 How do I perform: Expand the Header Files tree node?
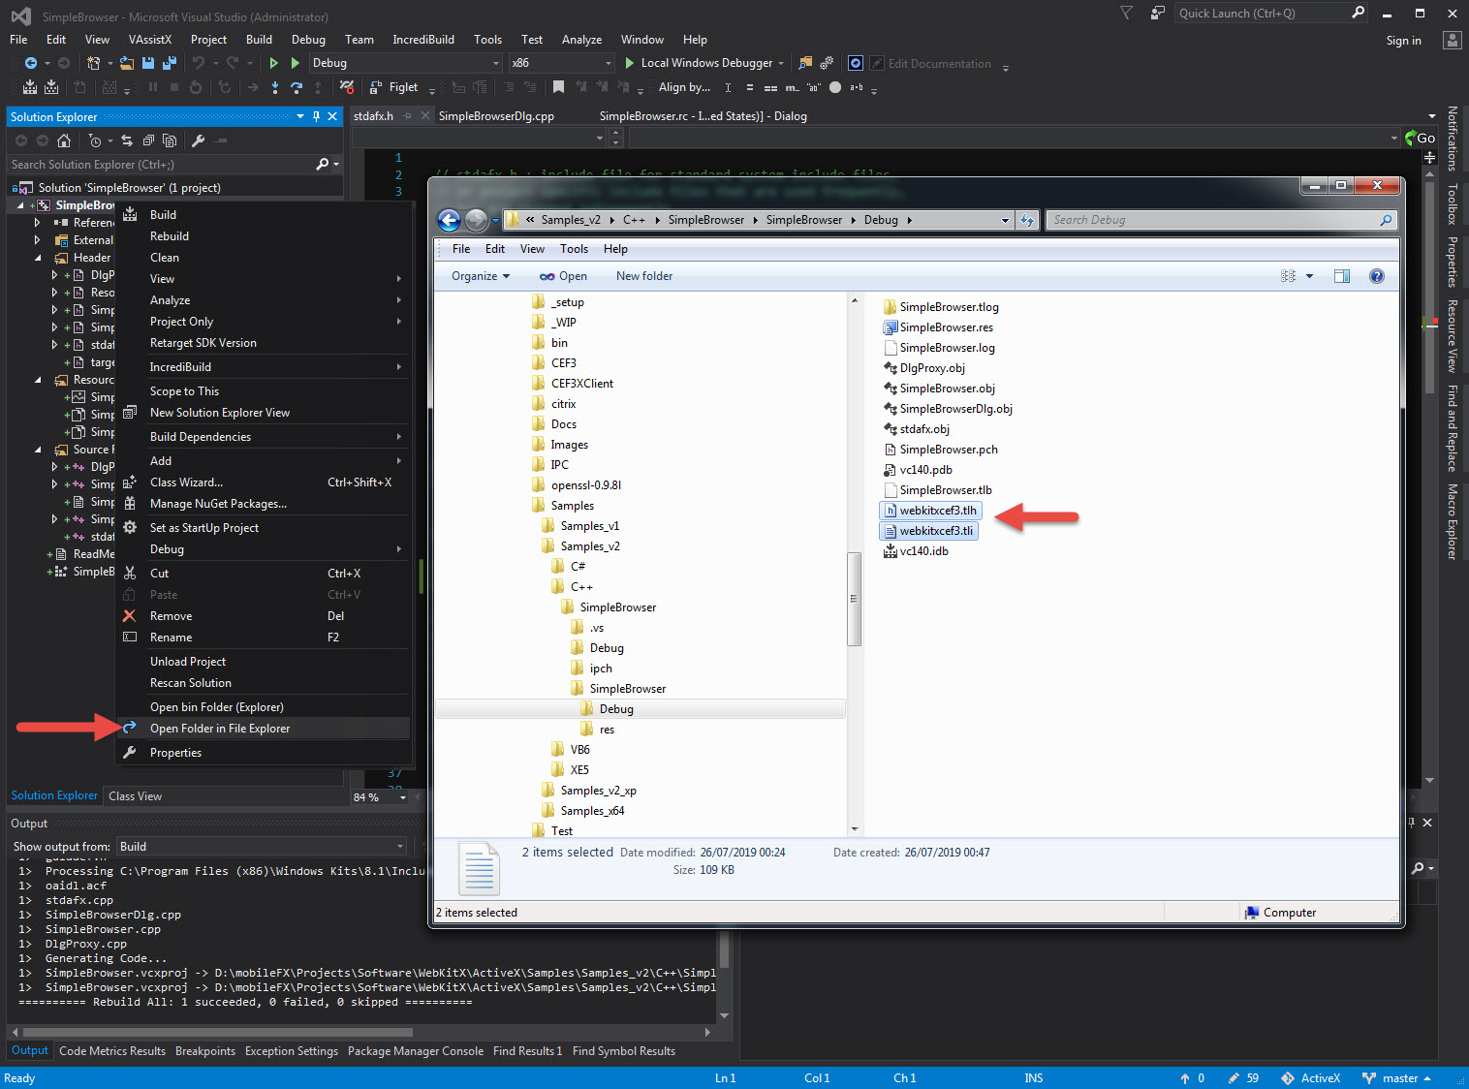coord(38,258)
